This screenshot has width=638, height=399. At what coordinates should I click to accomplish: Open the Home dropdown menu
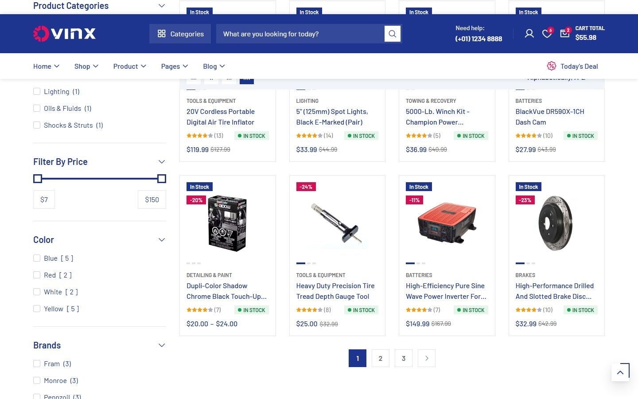click(46, 66)
